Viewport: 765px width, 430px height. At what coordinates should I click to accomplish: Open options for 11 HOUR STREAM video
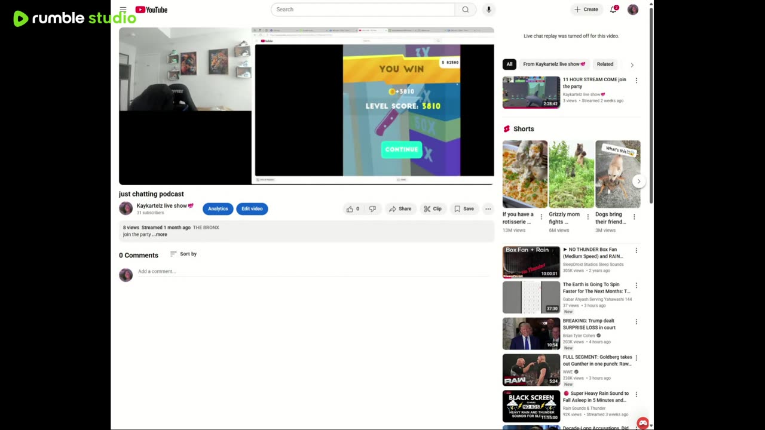636,81
